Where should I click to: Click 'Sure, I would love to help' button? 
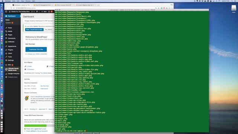[34, 30]
